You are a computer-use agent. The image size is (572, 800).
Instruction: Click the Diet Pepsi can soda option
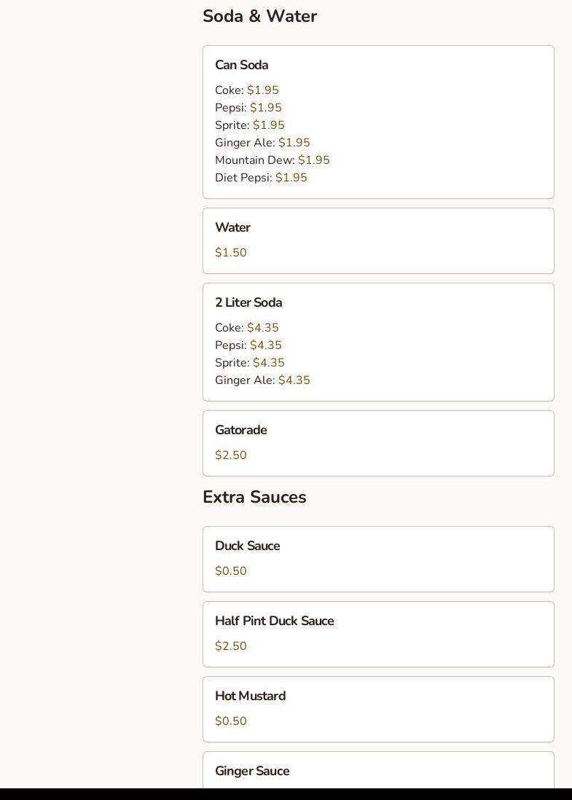[x=261, y=178]
